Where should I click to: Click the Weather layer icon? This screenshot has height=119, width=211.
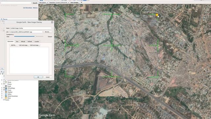tap(6, 92)
